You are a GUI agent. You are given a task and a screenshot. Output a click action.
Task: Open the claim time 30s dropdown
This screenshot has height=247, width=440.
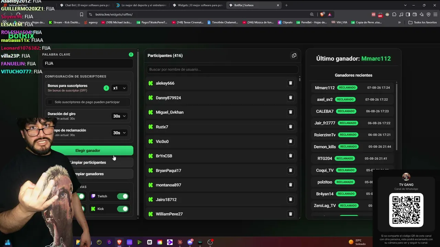(x=119, y=133)
